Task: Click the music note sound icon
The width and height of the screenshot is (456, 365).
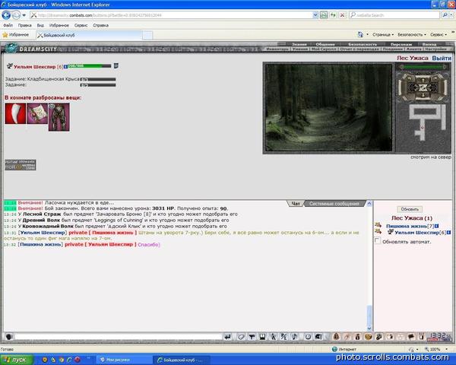Action: click(294, 337)
